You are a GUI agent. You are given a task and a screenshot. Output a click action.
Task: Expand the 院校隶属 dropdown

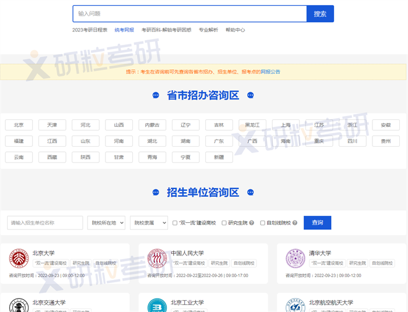pyautogui.click(x=149, y=222)
